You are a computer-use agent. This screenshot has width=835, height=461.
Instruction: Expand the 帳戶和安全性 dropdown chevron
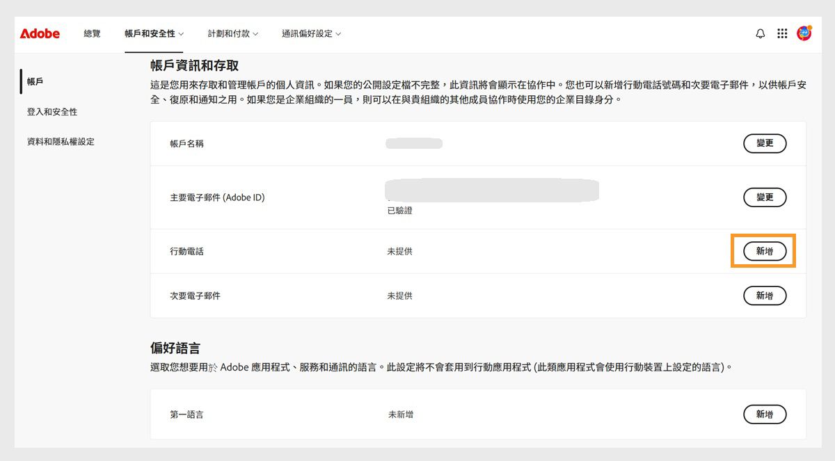point(180,33)
